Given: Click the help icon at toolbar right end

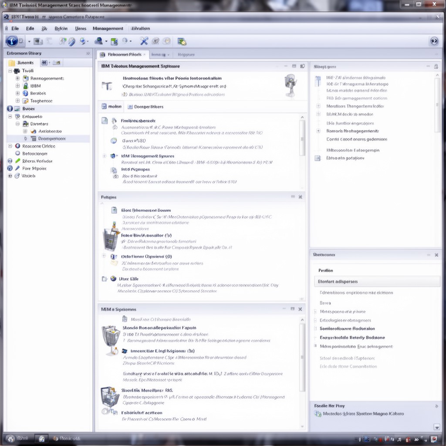Looking at the screenshot, I should tap(434, 41).
